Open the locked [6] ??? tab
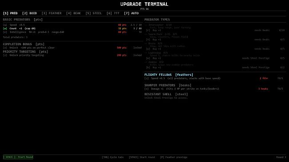 click(x=113, y=13)
